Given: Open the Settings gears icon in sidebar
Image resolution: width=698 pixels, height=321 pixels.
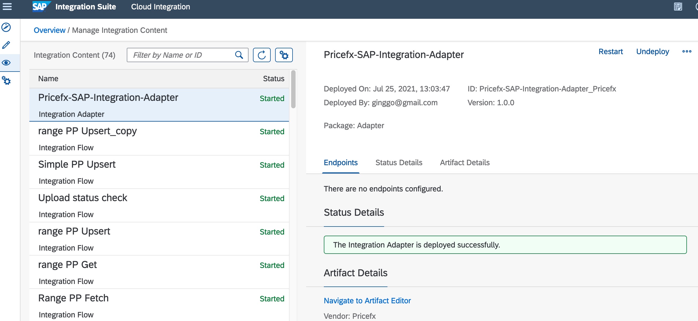Looking at the screenshot, I should click(6, 81).
